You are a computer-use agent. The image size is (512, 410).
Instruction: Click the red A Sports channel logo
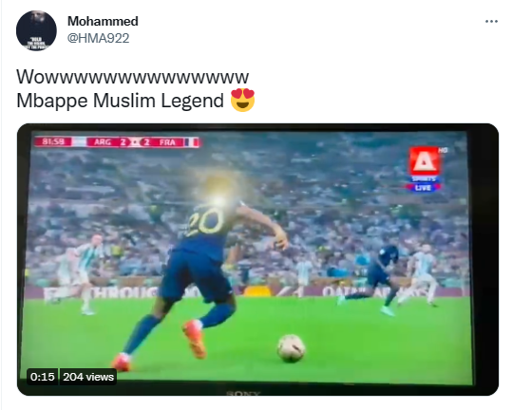pos(425,161)
